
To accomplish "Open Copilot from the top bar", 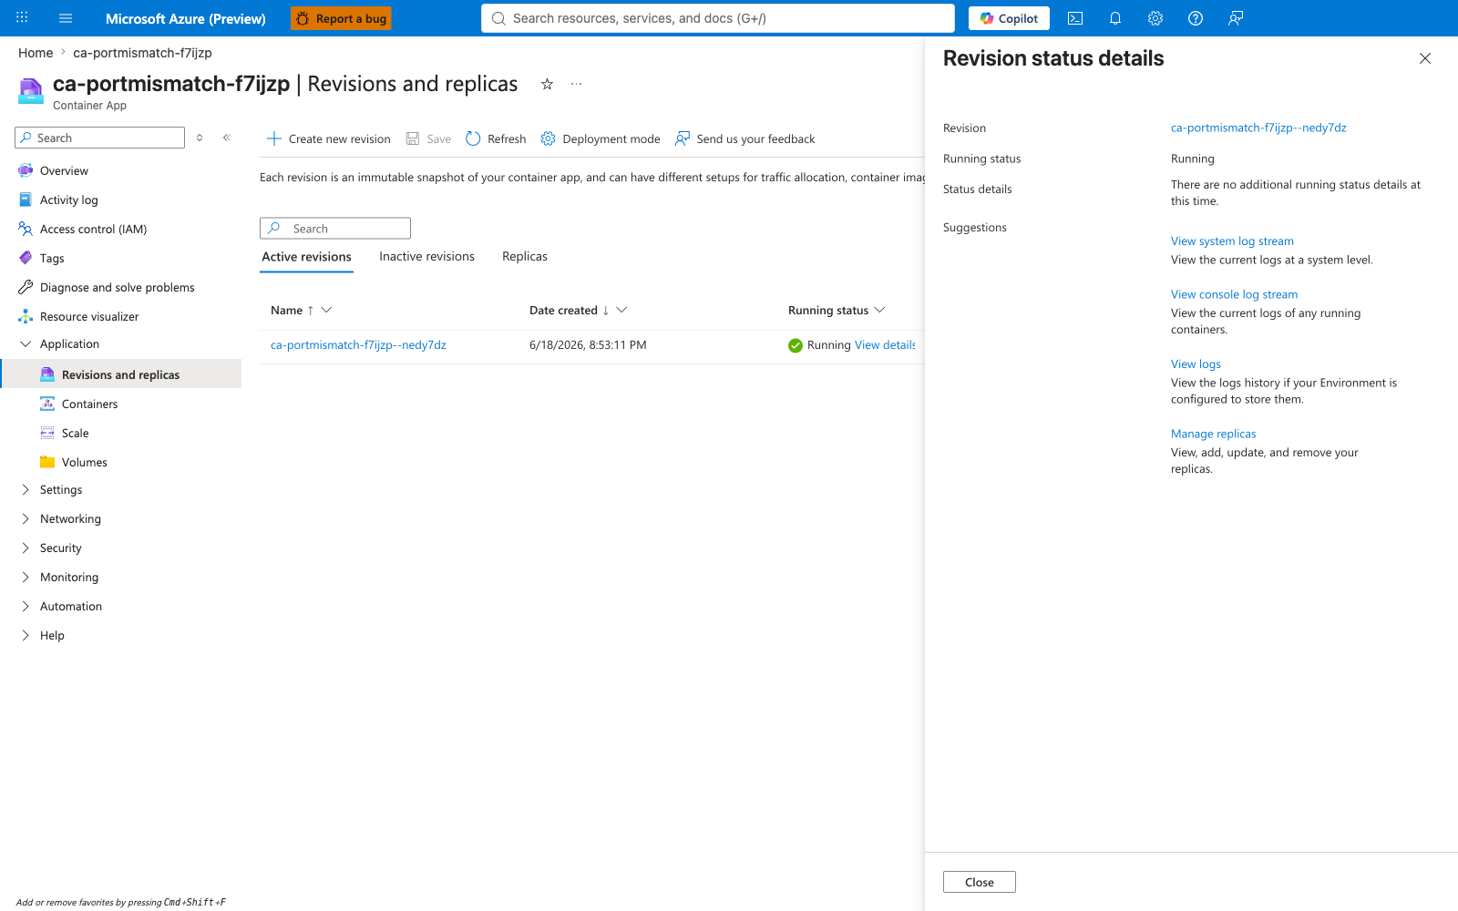I will tap(1009, 18).
